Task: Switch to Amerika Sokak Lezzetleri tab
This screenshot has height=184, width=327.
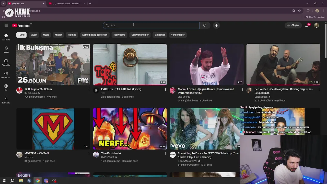Action: (x=67, y=4)
